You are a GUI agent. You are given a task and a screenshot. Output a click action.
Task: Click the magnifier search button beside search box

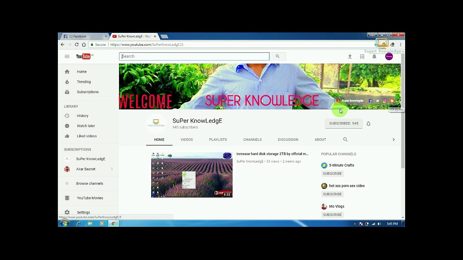coord(277,56)
